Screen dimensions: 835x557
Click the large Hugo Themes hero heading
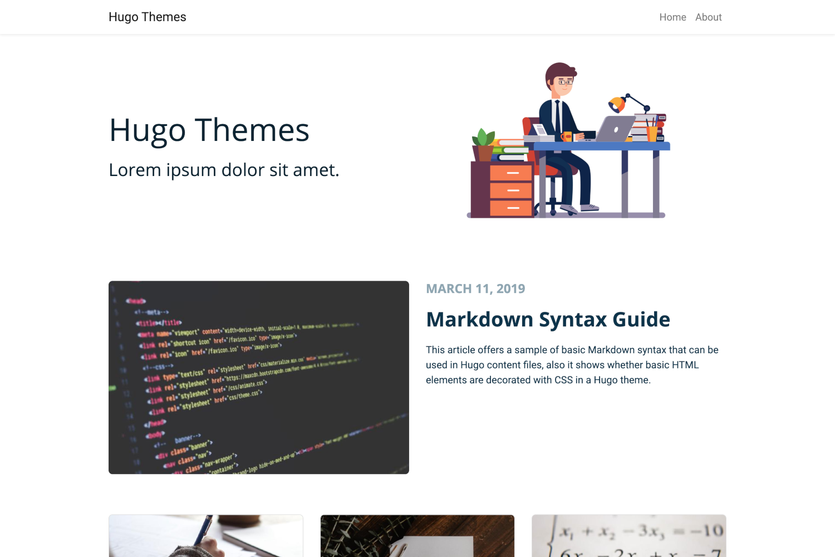tap(209, 130)
